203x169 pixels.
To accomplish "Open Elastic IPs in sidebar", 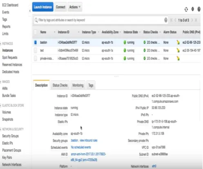I will [x=7, y=143].
